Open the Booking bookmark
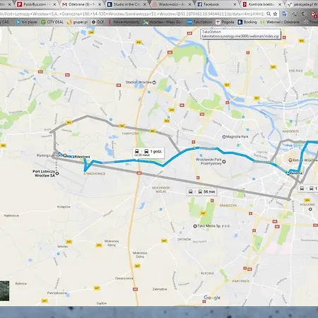 click(247, 22)
